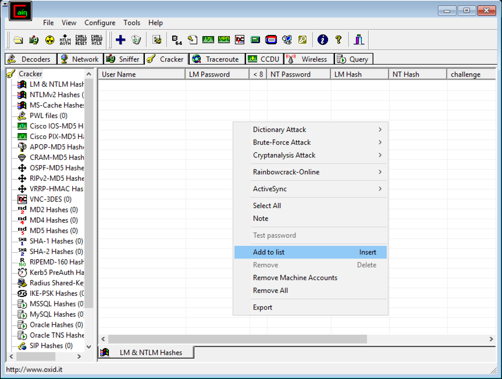Switch to the Sniffer tab
The image size is (502, 379).
[123, 59]
